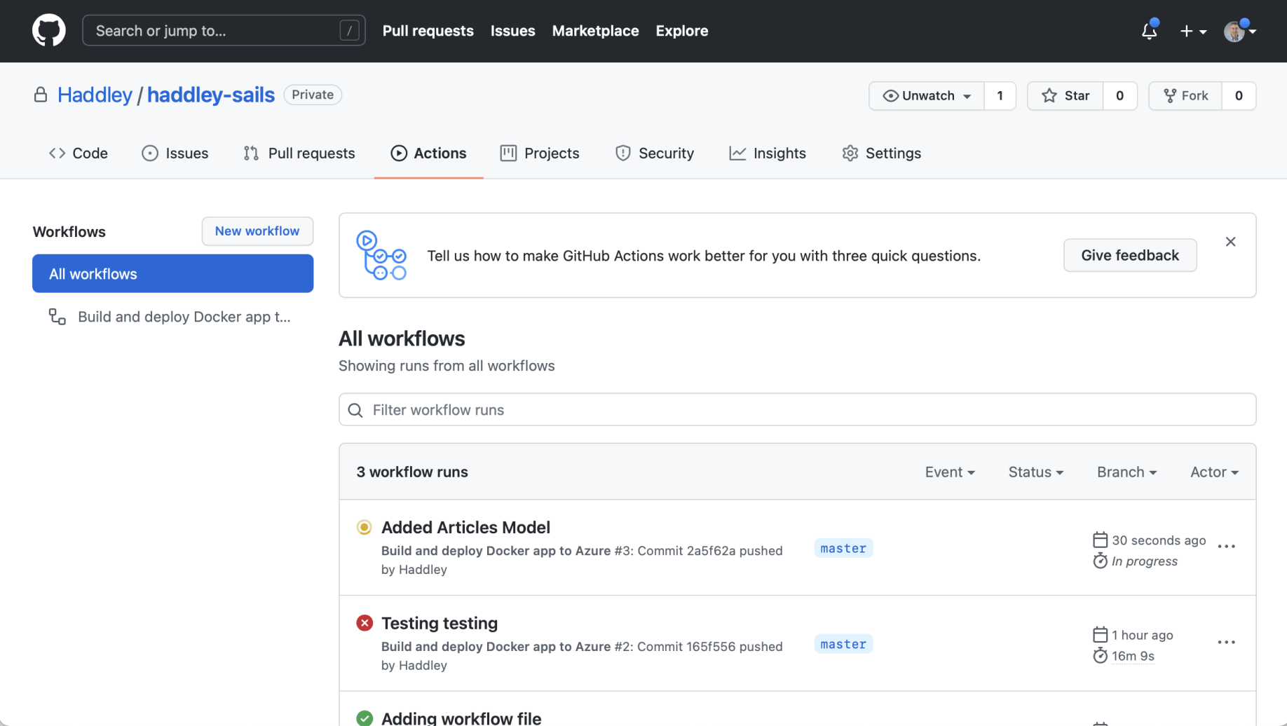Click the Filter workflow runs field
The image size is (1287, 726).
pos(797,410)
